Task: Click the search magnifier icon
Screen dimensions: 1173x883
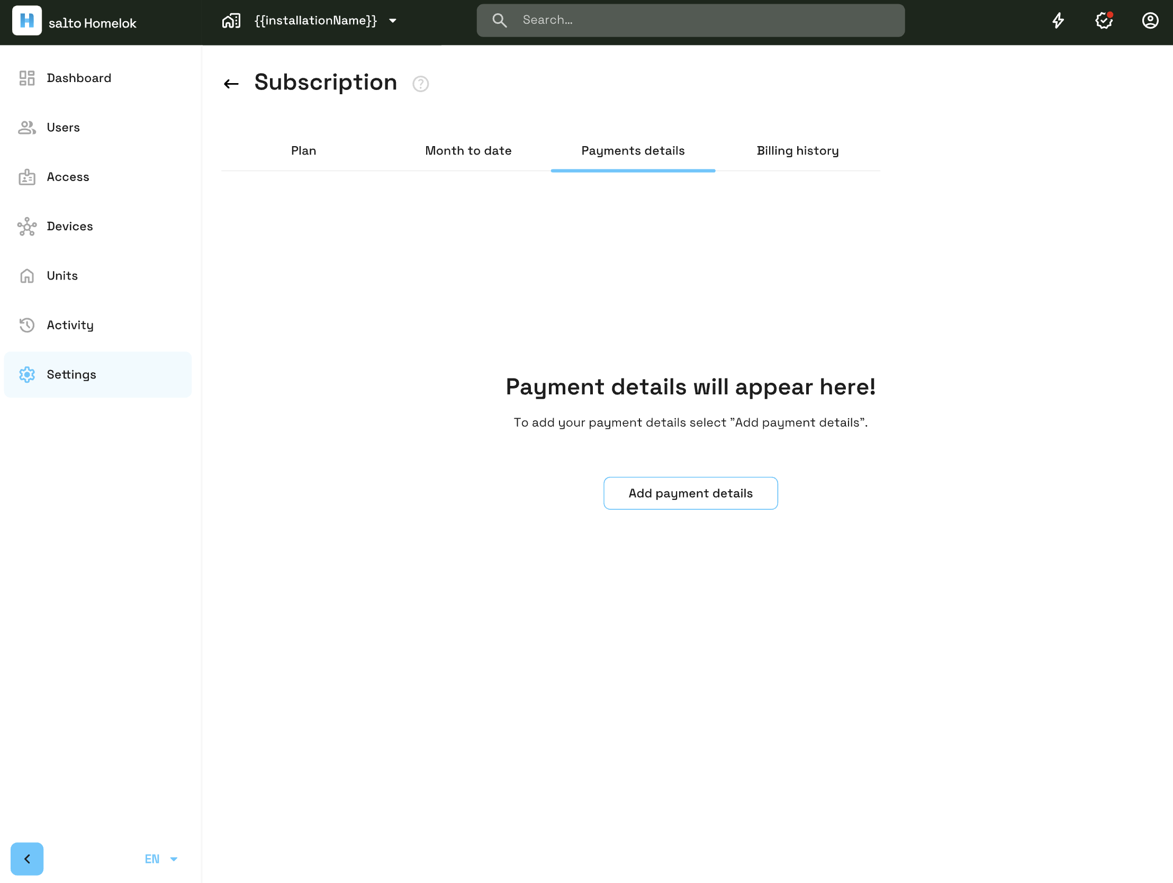Action: click(x=499, y=20)
